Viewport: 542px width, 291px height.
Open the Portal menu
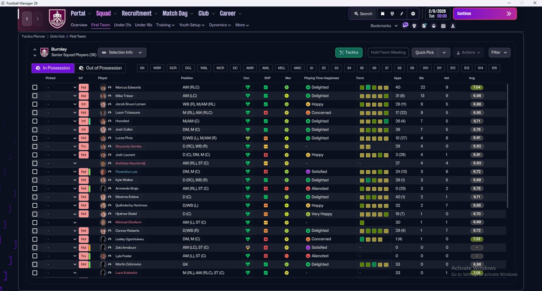pyautogui.click(x=80, y=14)
